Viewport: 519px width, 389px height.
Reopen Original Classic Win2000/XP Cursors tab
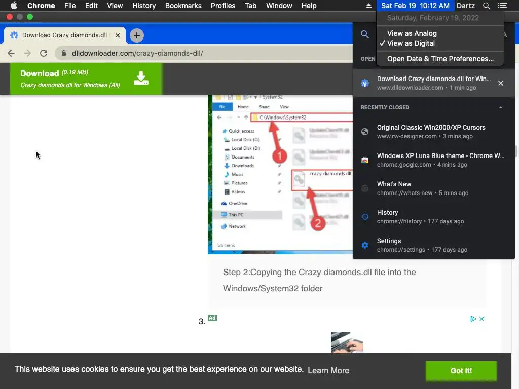click(x=434, y=132)
